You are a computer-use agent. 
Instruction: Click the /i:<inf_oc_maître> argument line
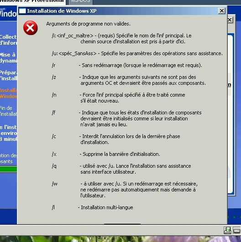122,39
